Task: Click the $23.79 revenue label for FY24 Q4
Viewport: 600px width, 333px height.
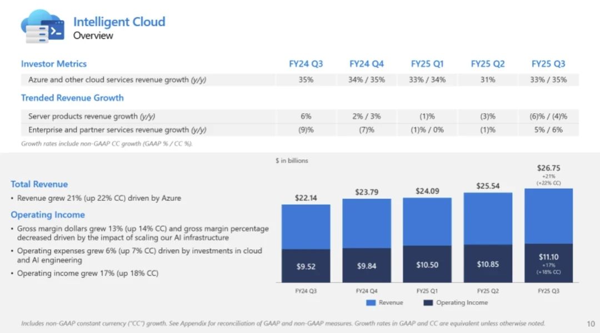Action: point(367,192)
